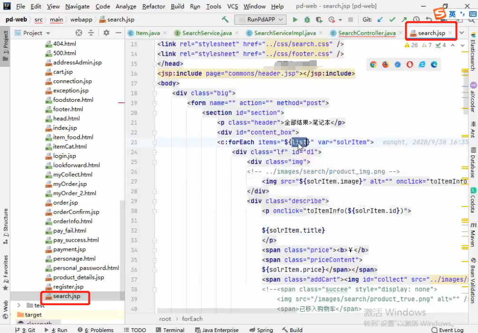
Task: Toggle the Favorites side panel
Action: (6, 273)
